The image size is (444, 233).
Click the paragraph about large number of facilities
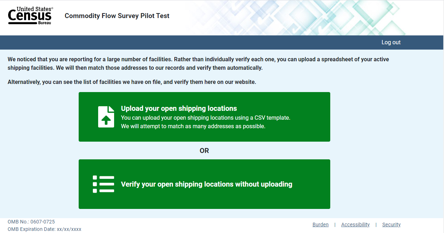tap(198, 63)
